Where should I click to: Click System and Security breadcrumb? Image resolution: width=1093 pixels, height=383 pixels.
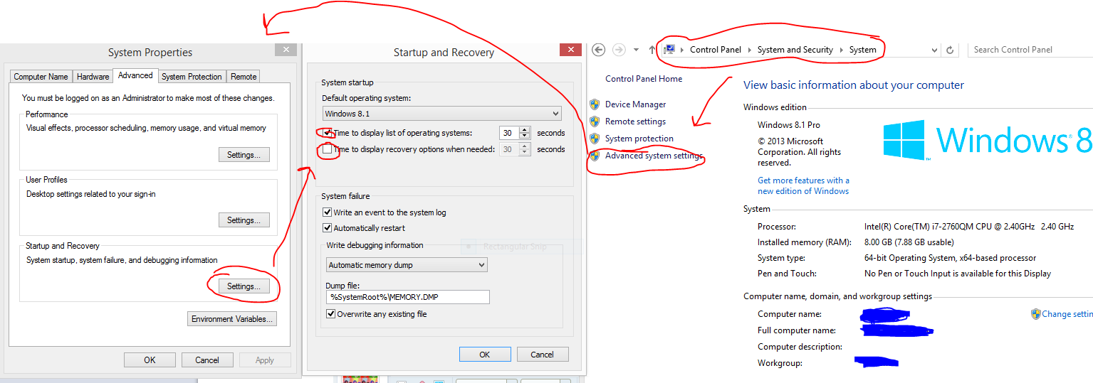pos(795,50)
